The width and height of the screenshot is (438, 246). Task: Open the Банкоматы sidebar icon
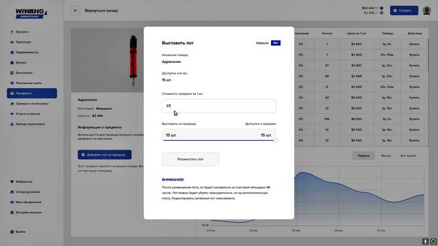click(12, 73)
